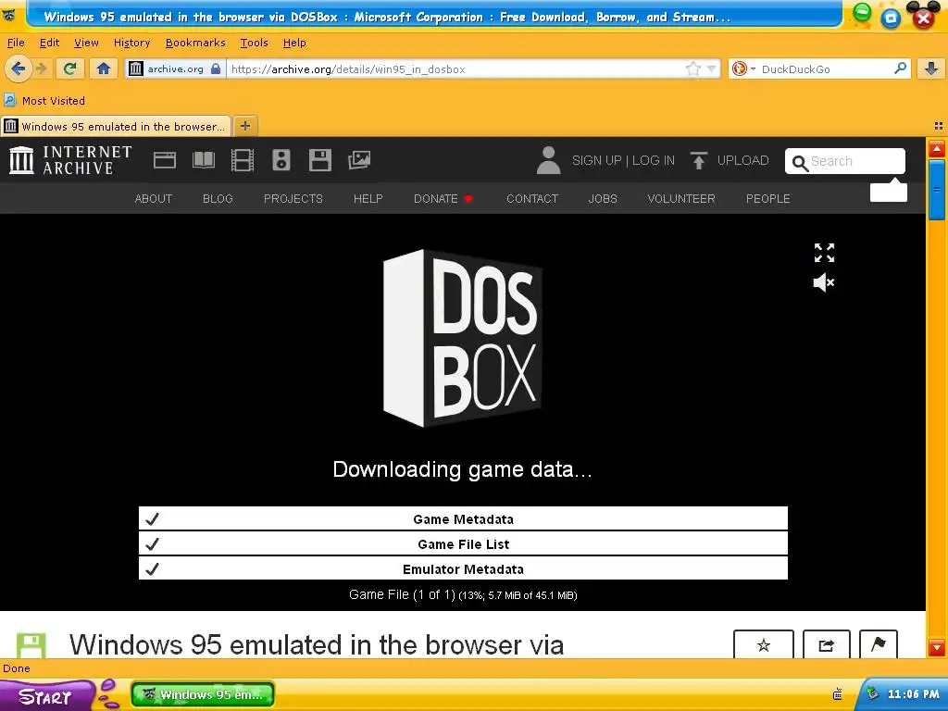Open the File menu

[x=16, y=43]
